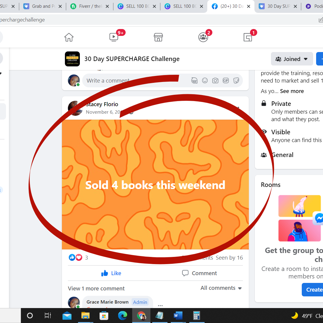This screenshot has height=323, width=323.
Task: Click the sticker icon in comment box
Action: pos(236,80)
